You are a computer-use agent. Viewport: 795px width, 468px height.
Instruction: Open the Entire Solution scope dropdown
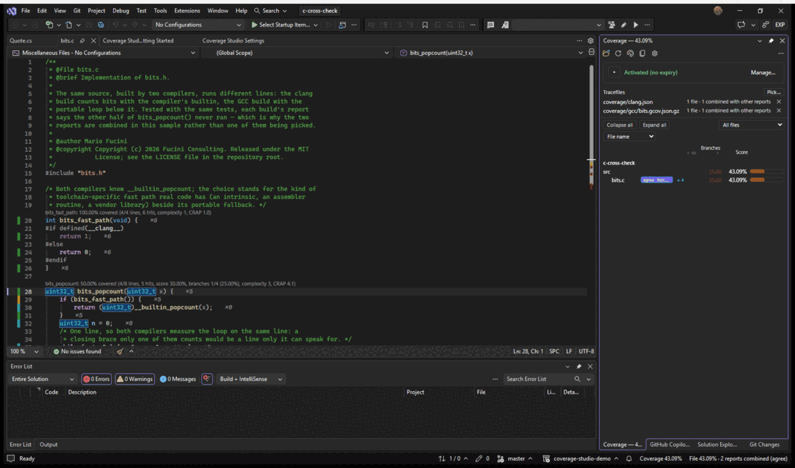pos(43,379)
